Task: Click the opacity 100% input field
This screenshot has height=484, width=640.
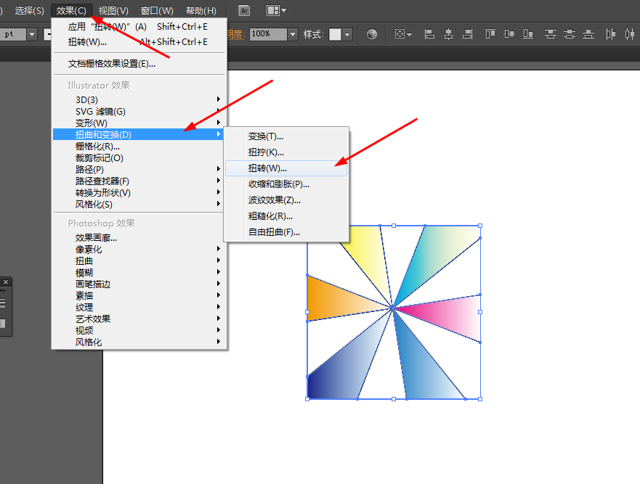Action: tap(269, 34)
